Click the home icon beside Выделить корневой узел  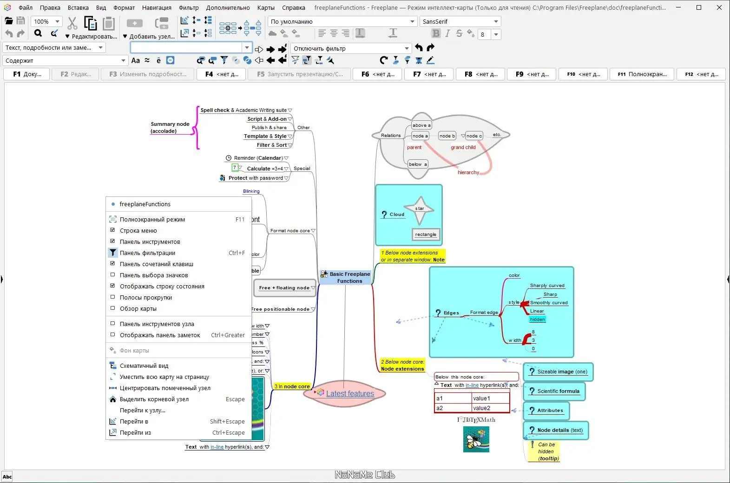(112, 399)
